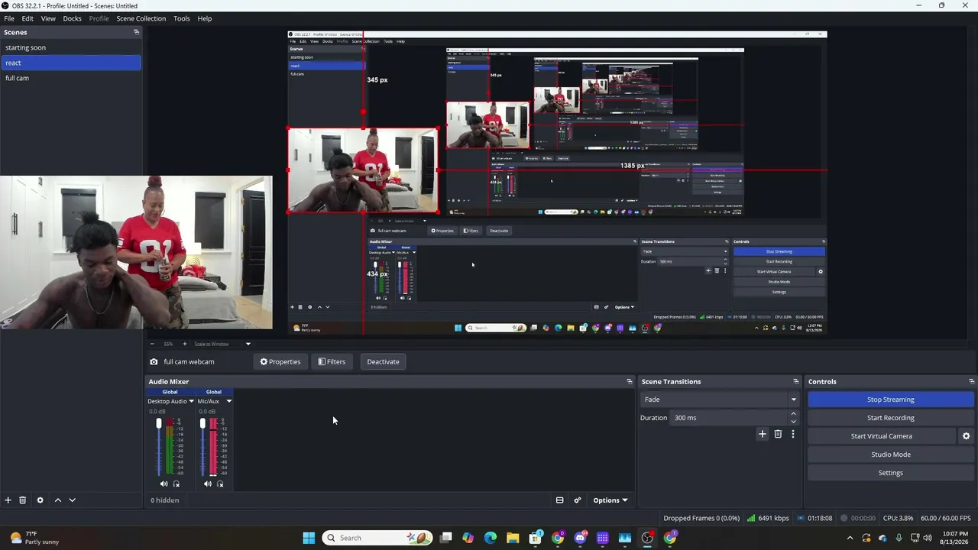The height and width of the screenshot is (550, 978).
Task: Open Virtual Camera settings gear
Action: [x=966, y=436]
